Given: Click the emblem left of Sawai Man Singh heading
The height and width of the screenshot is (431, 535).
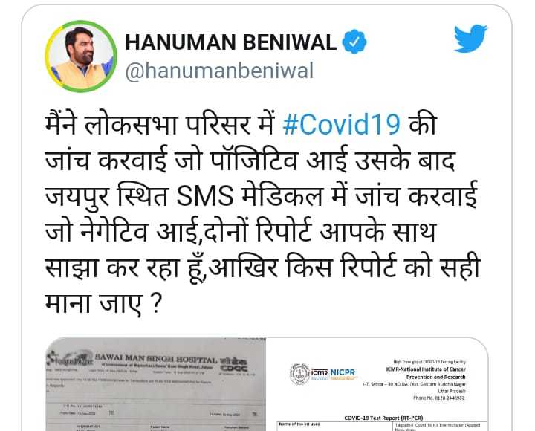Looking at the screenshot, I should 69,358.
